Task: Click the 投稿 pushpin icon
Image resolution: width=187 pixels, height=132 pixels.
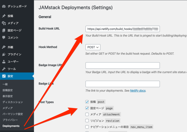Action: point(4,16)
